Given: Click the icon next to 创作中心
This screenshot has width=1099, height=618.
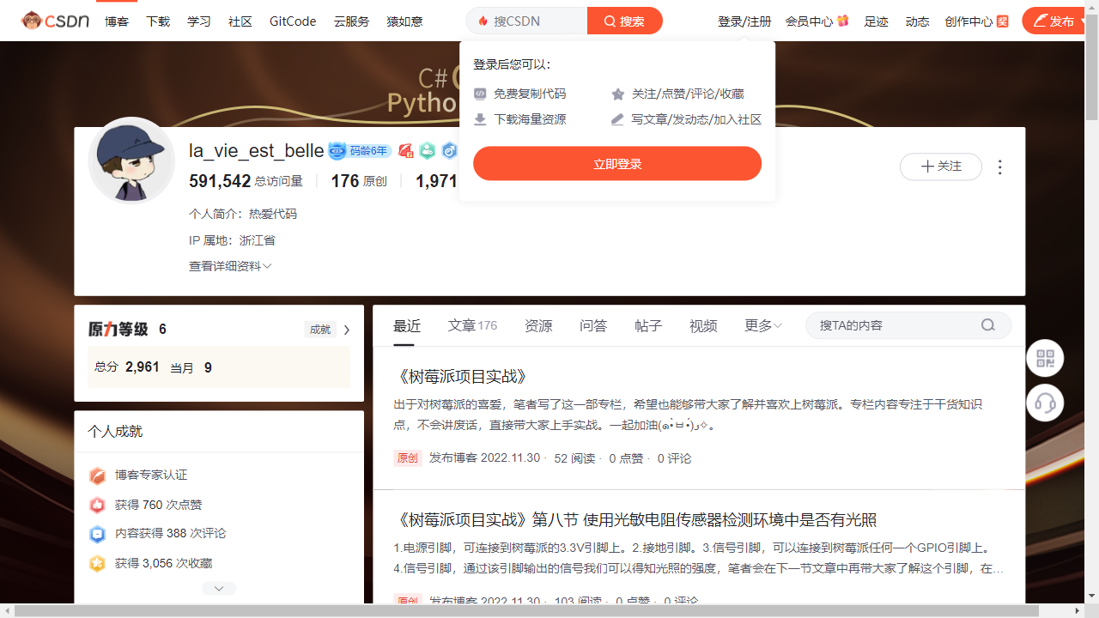Looking at the screenshot, I should tap(1003, 21).
